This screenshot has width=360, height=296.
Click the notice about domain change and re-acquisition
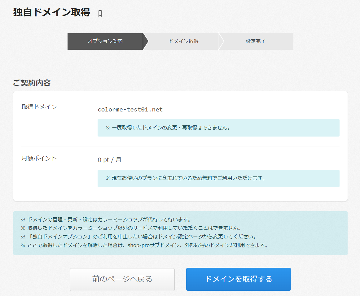167,128
